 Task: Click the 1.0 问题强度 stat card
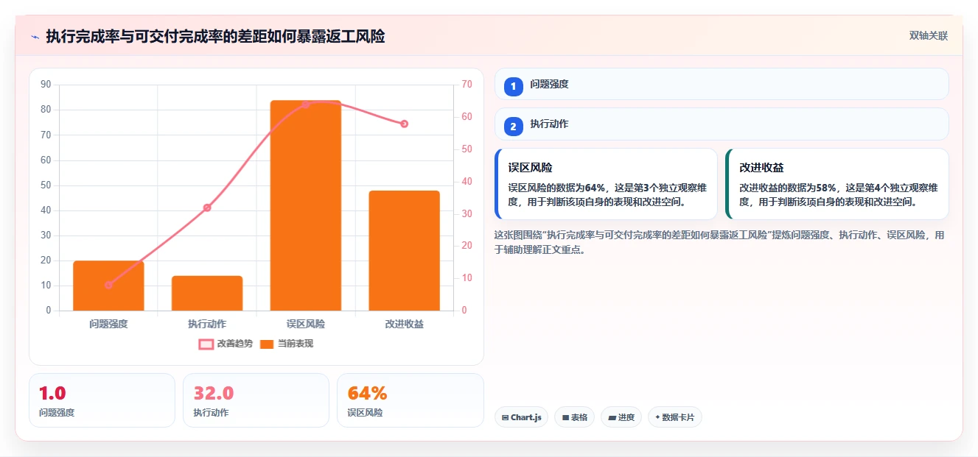pyautogui.click(x=102, y=400)
